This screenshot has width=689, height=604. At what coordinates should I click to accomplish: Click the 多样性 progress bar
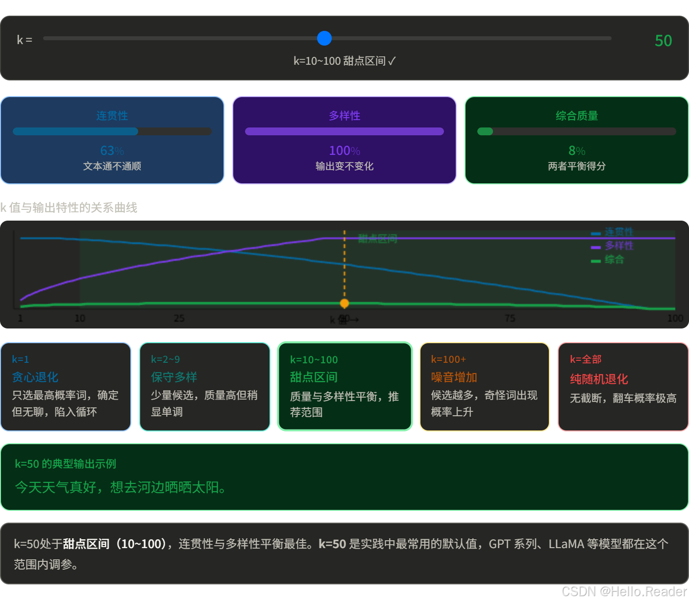[344, 131]
